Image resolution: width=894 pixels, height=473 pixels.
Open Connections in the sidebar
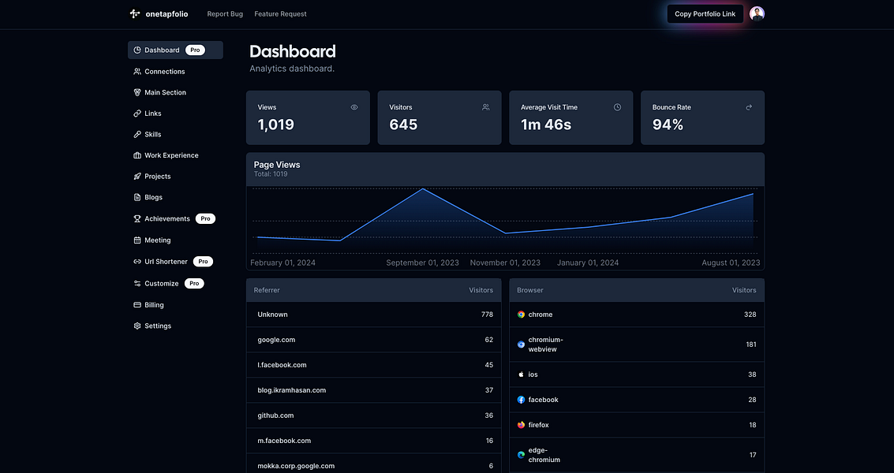tap(164, 72)
